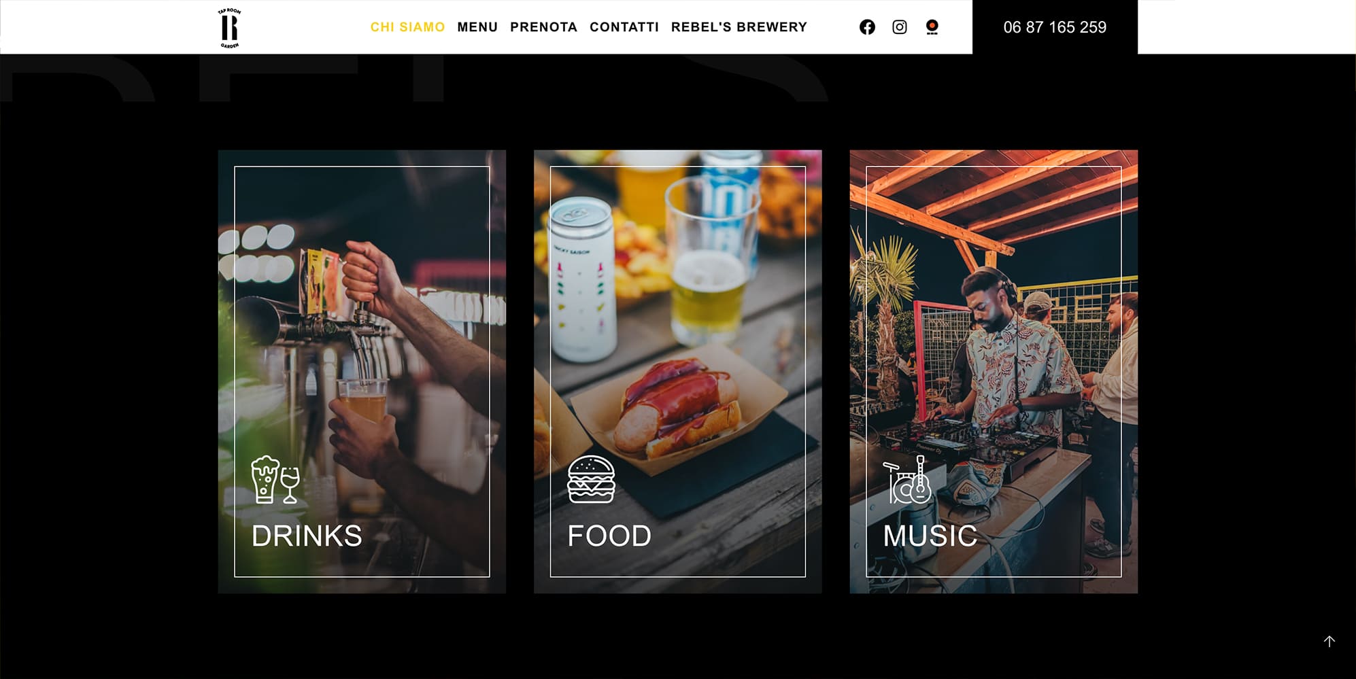This screenshot has width=1356, height=679.
Task: Click the MUSIC card title
Action: [930, 536]
